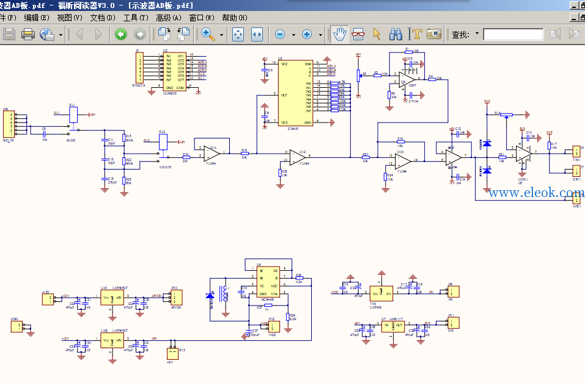Fit the page to window width

(257, 34)
